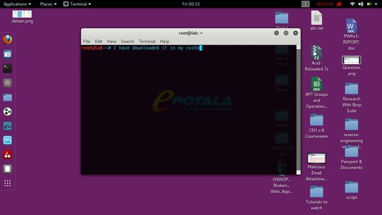Click the volume speaker icon
The height and width of the screenshot is (215, 382).
pos(361,4)
